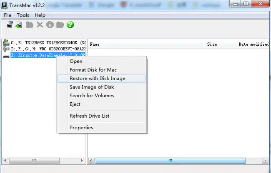Image resolution: width=271 pixels, height=173 pixels.
Task: Click the drive list horizontal scrollbar thumb
Action: [34, 161]
